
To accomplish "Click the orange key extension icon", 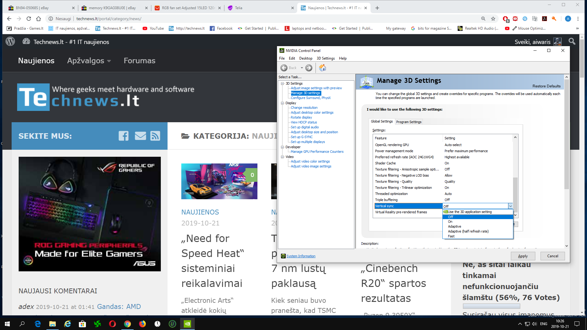I will click(x=554, y=19).
